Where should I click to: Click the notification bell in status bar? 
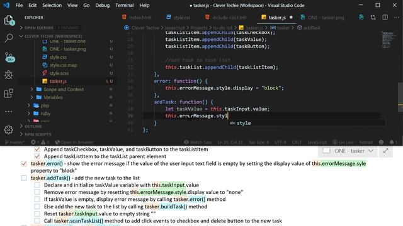click(393, 142)
